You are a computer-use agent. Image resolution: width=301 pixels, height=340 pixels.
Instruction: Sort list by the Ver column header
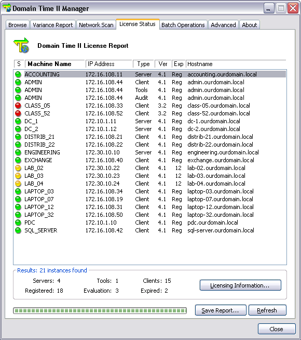pos(163,64)
